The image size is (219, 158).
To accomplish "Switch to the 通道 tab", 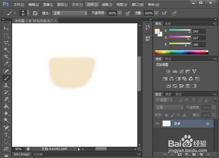I will point(168,94).
